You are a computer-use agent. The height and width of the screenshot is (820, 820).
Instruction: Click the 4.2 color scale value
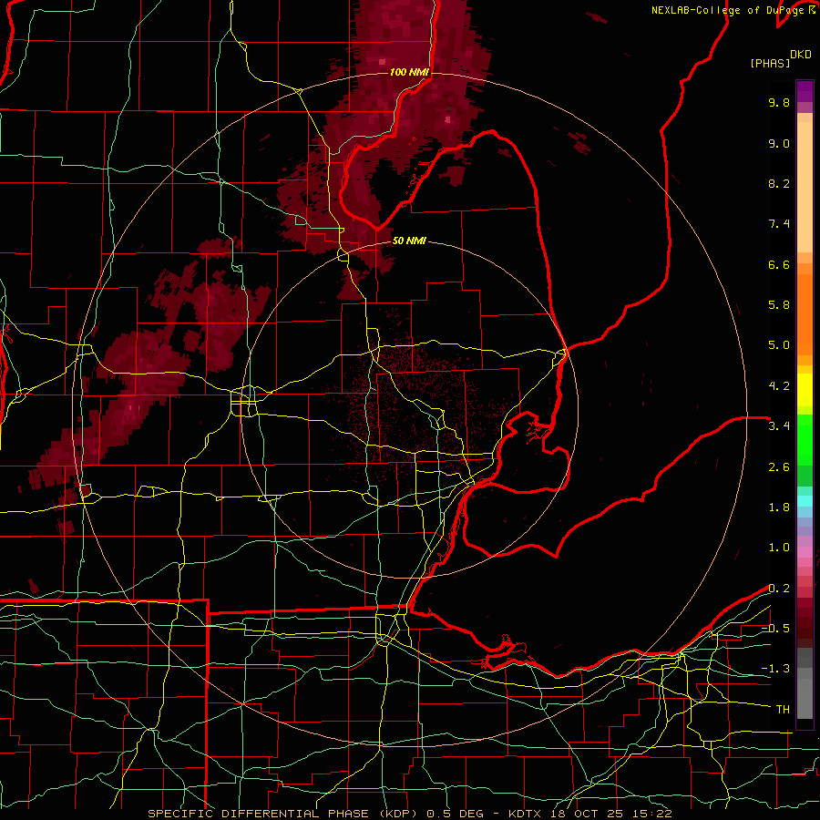pyautogui.click(x=779, y=386)
